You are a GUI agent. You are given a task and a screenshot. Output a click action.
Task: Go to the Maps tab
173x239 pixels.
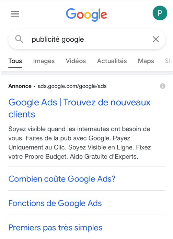(x=146, y=61)
